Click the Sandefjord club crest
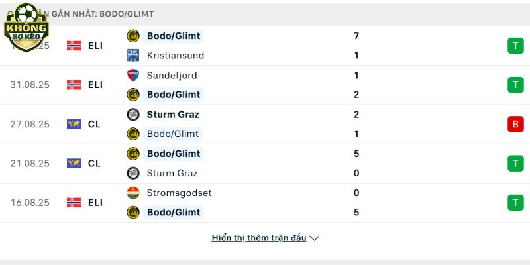 click(x=133, y=75)
